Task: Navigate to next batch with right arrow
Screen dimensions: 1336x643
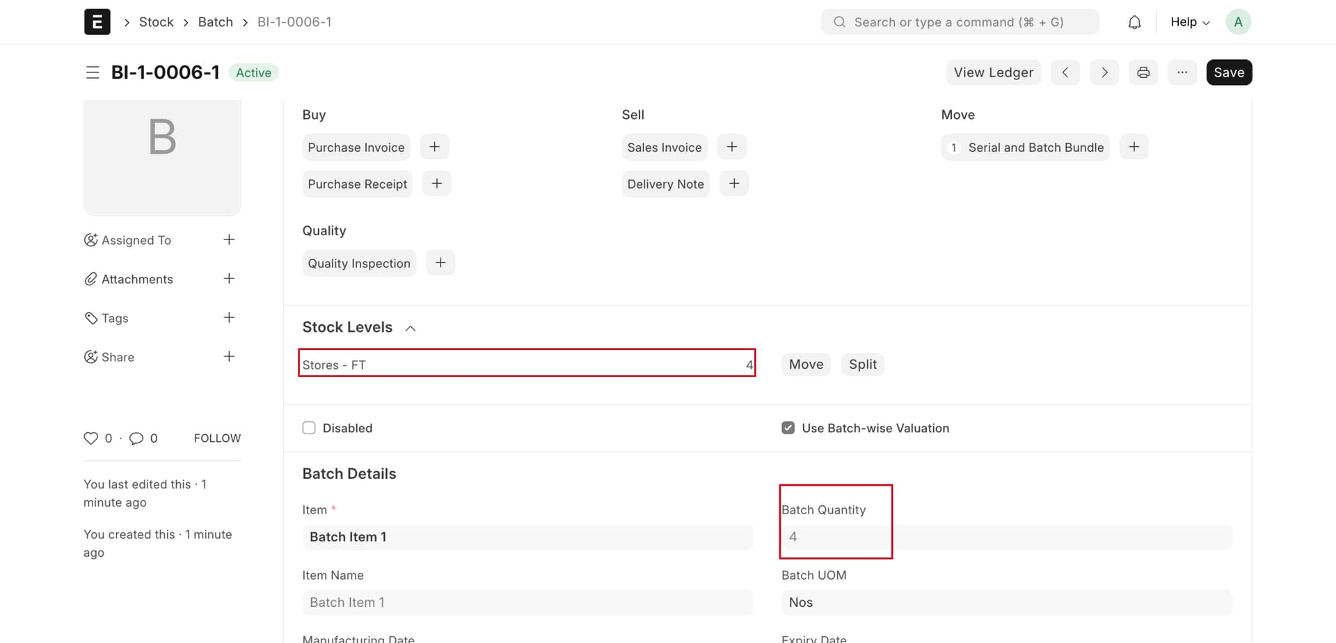Action: pyautogui.click(x=1104, y=72)
